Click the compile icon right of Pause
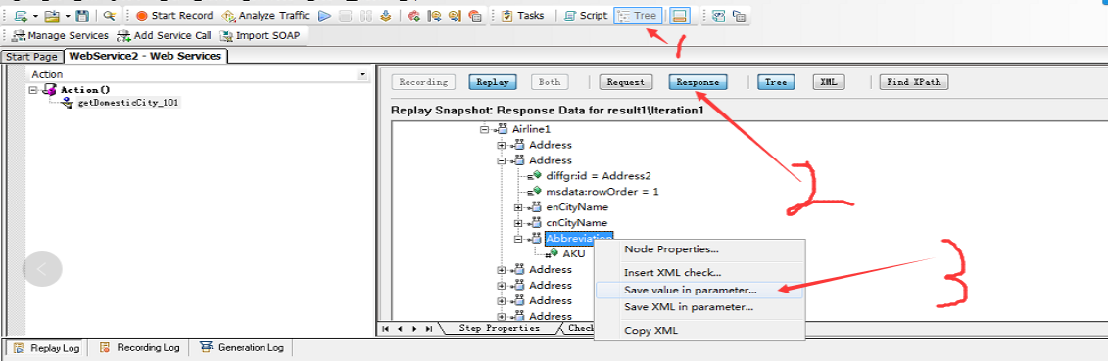1108x361 pixels. pyautogui.click(x=386, y=15)
